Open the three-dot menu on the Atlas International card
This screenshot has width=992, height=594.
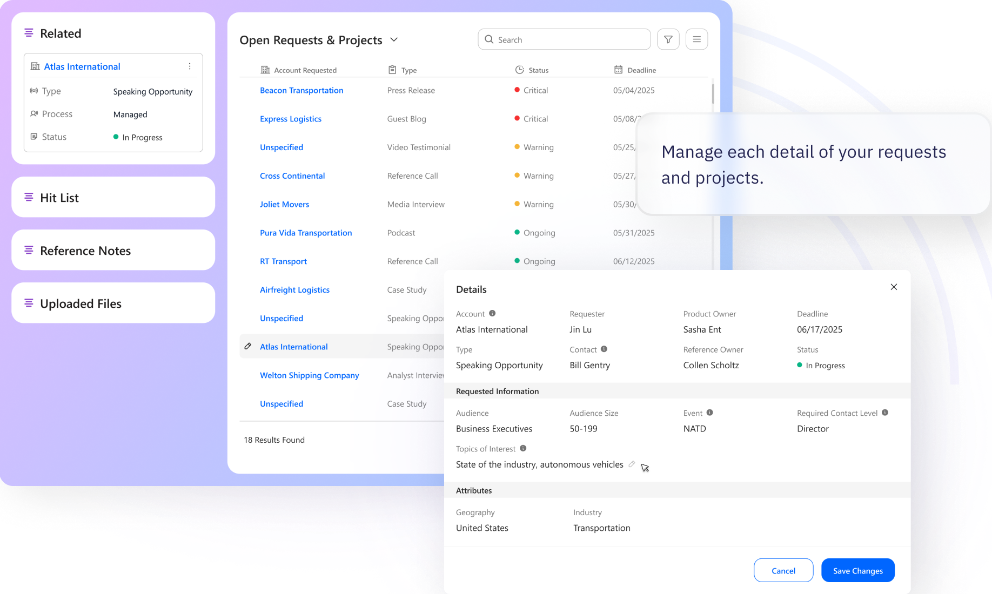click(190, 66)
